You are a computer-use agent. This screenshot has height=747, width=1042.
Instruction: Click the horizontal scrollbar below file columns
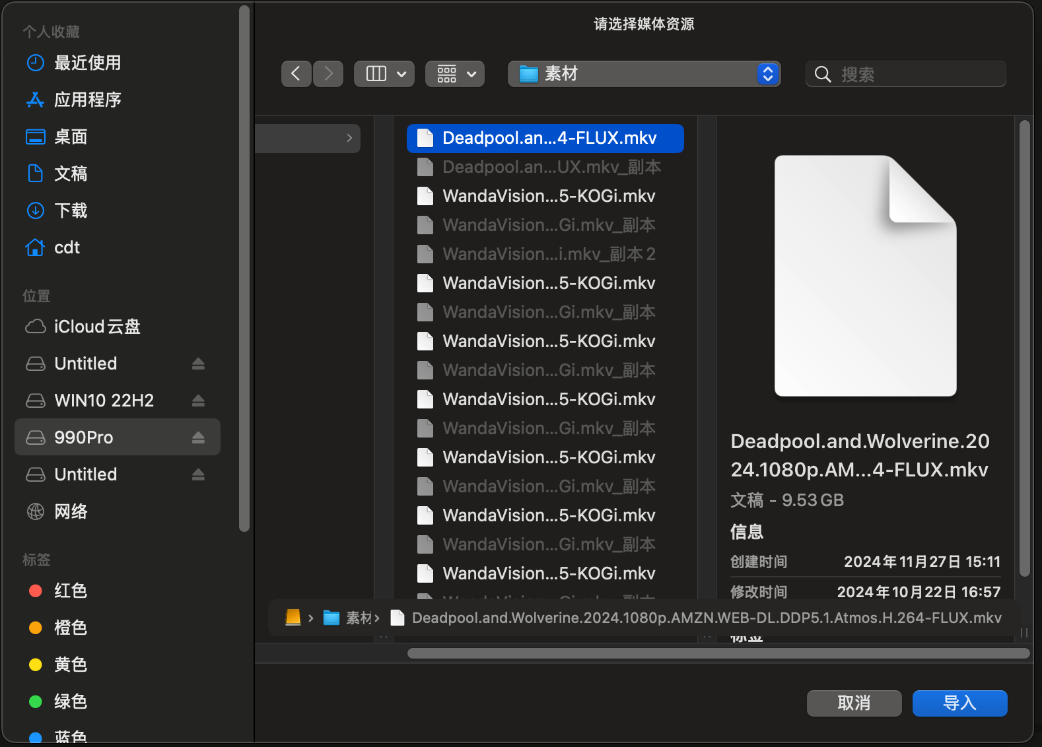718,653
